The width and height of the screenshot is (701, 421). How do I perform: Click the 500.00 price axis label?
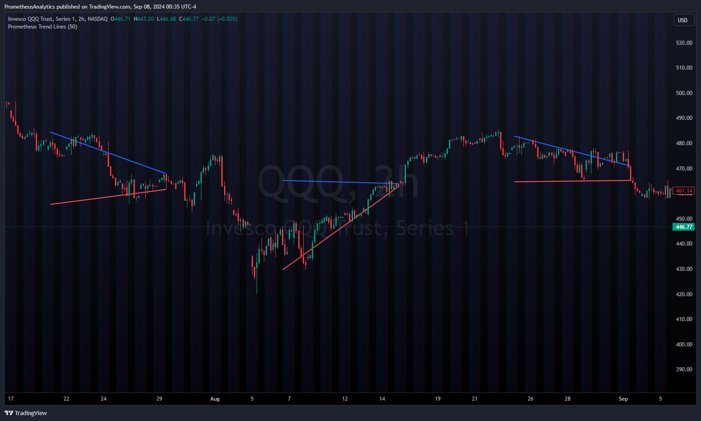pyautogui.click(x=684, y=93)
